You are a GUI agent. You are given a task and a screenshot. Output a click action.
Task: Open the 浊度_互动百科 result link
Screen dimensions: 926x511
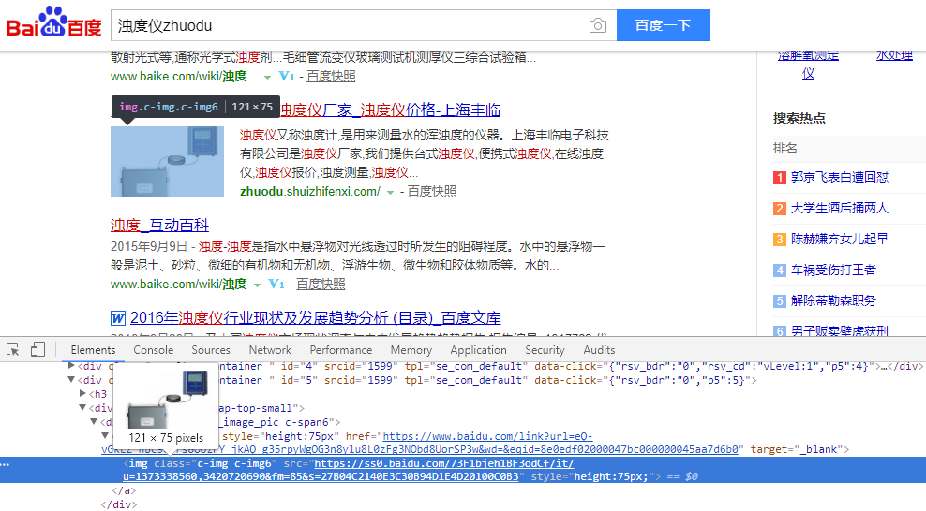[x=159, y=225]
